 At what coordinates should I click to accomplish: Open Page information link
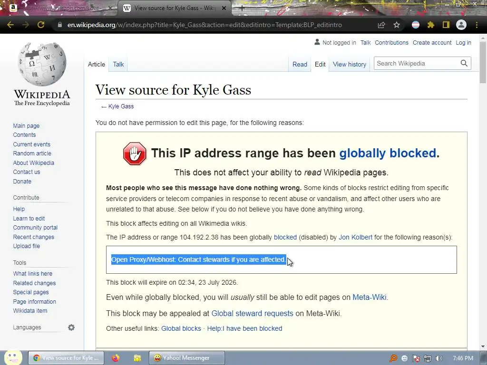(x=34, y=301)
